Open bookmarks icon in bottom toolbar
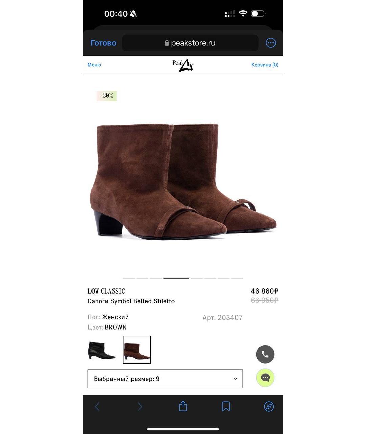366x434 pixels. [x=226, y=406]
